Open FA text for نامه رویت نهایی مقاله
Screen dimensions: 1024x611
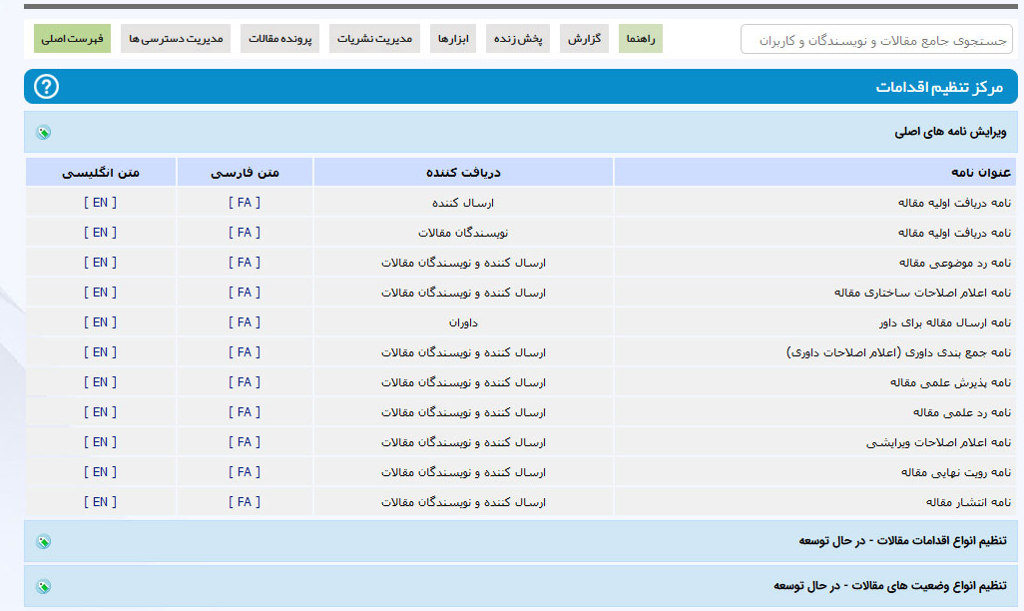tap(245, 472)
